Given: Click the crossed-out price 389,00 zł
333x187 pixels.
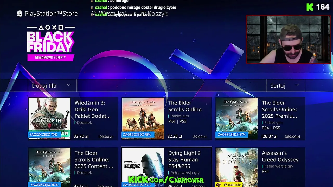Looking at the screenshot, I should click(x=292, y=137).
